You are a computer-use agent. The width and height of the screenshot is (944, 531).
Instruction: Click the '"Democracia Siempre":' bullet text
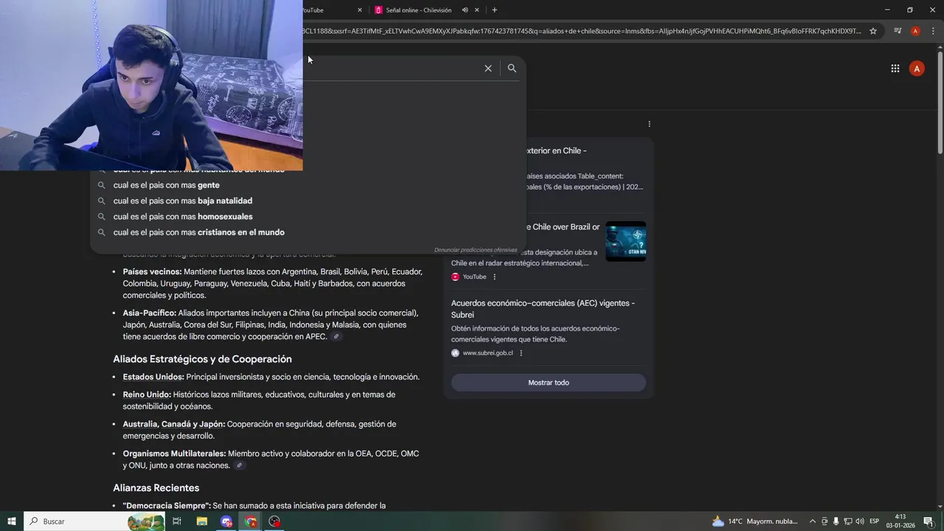[167, 506]
